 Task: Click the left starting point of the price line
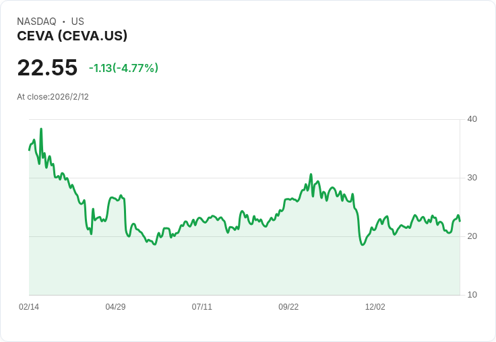coord(29,149)
